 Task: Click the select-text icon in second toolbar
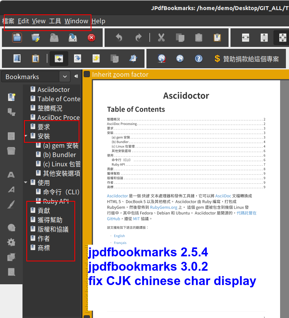tap(17, 59)
